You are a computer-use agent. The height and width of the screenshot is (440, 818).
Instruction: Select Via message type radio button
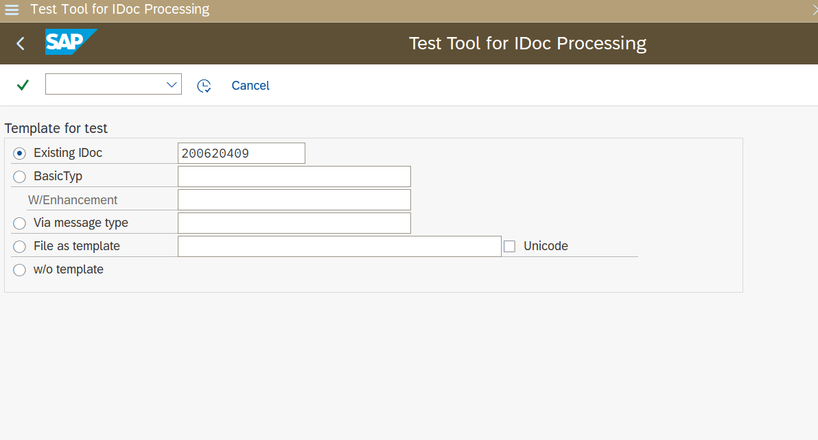point(19,223)
